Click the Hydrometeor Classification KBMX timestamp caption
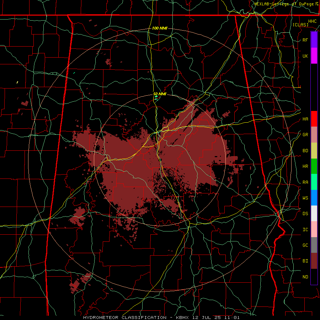This screenshot has width=320, height=320. point(161,318)
